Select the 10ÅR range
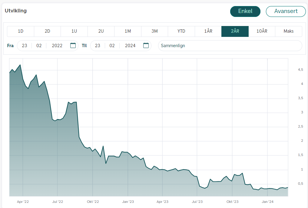Image resolution: width=308 pixels, height=208 pixels. (x=262, y=31)
